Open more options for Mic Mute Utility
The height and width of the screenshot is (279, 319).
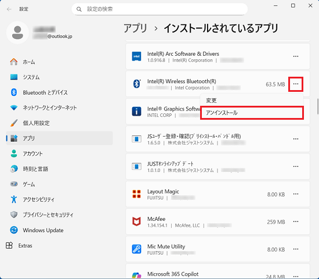point(296,249)
